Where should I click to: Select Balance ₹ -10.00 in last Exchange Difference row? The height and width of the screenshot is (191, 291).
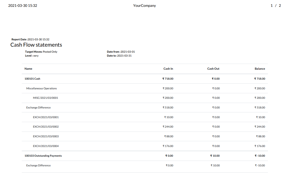(x=260, y=165)
